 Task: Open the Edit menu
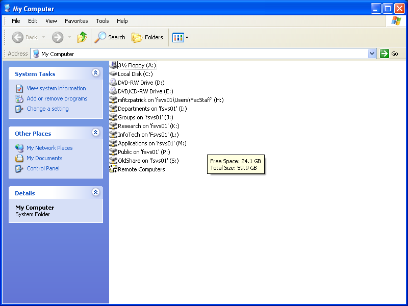(33, 21)
